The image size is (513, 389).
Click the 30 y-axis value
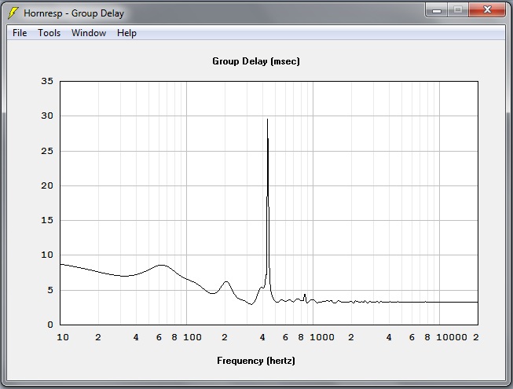47,116
